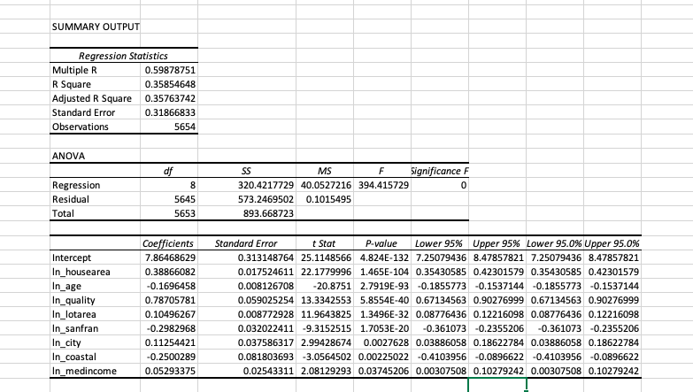Viewport: 693px width, 392px height.
Task: Click the F column header in ANOVA
Action: (382, 171)
